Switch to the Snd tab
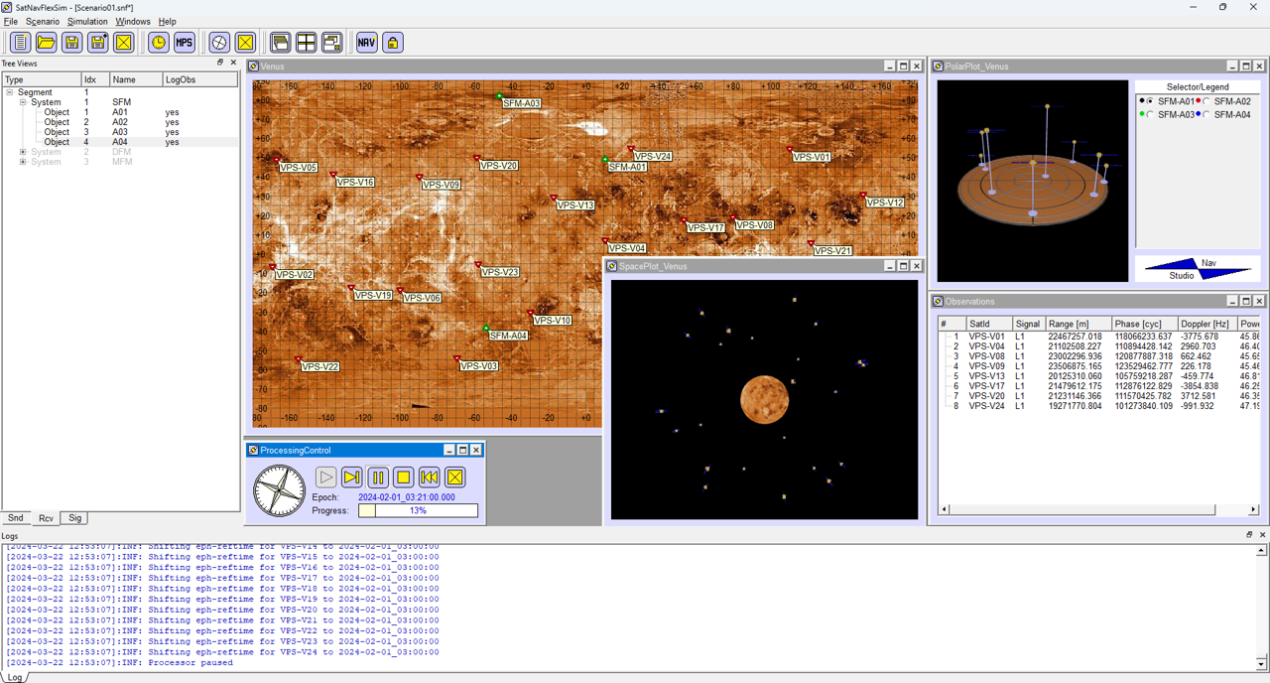The image size is (1270, 683). (16, 518)
